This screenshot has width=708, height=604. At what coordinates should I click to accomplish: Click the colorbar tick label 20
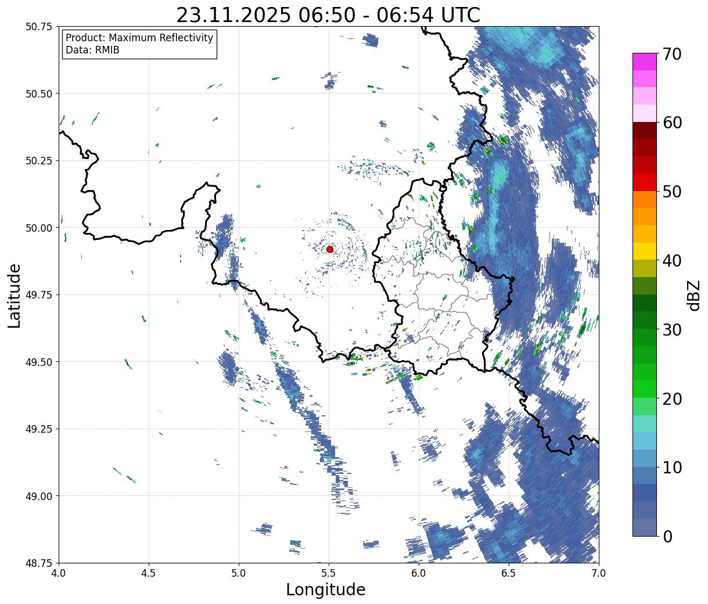pos(671,399)
